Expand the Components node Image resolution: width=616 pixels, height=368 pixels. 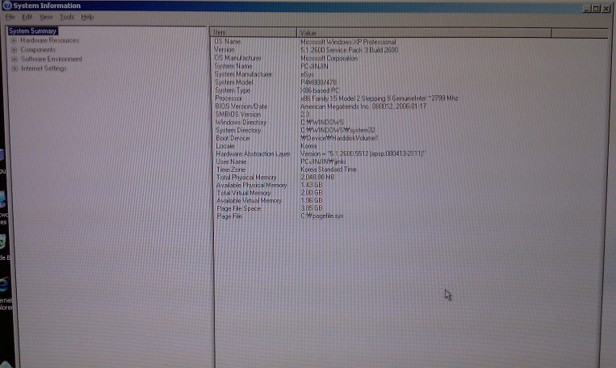15,49
